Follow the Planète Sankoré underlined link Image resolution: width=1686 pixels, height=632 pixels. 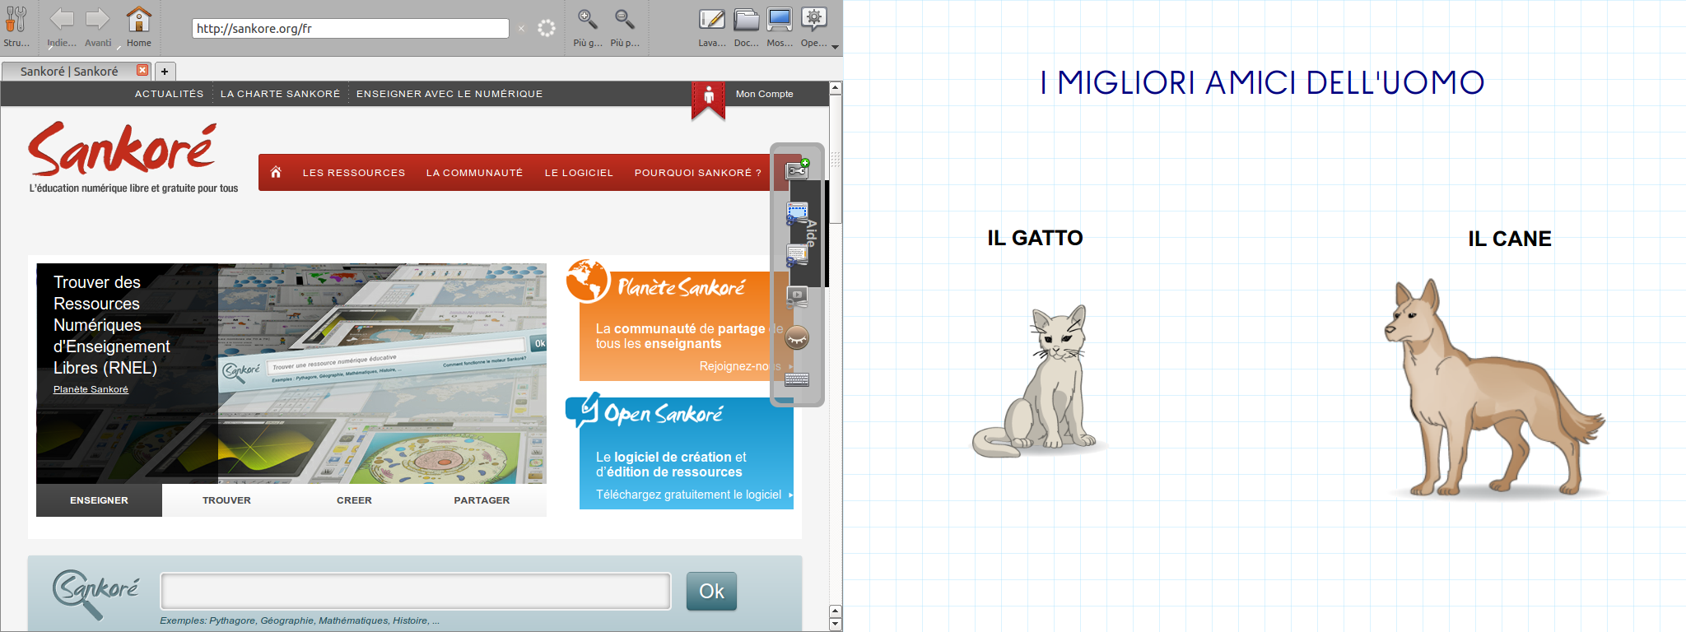point(91,389)
